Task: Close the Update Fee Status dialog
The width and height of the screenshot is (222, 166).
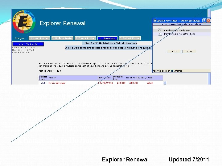Action: 208,21
